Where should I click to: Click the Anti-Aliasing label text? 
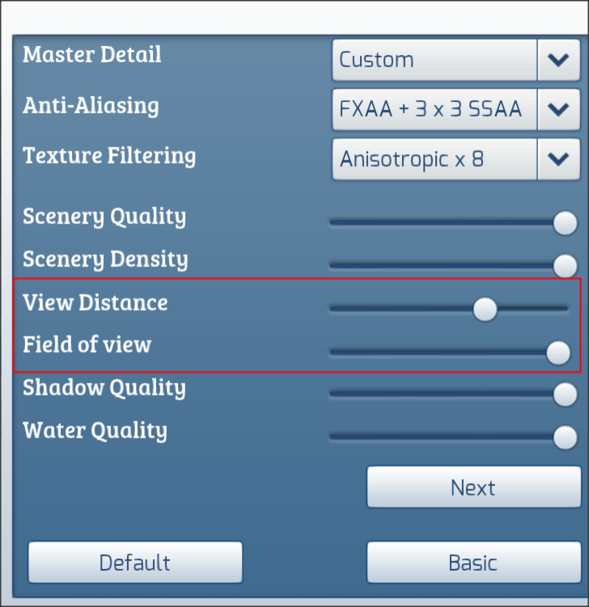(x=91, y=105)
